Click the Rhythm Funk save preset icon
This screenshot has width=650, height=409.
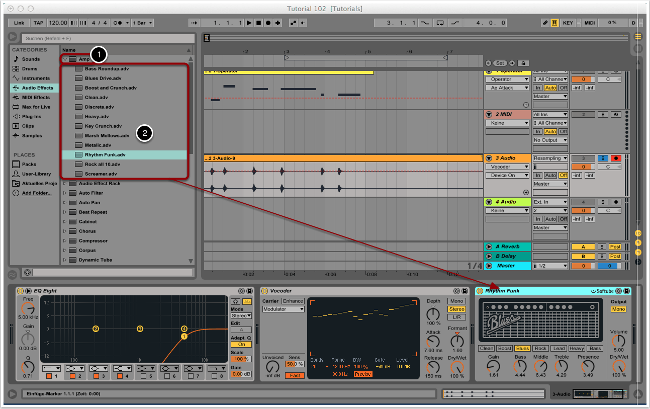pos(626,291)
